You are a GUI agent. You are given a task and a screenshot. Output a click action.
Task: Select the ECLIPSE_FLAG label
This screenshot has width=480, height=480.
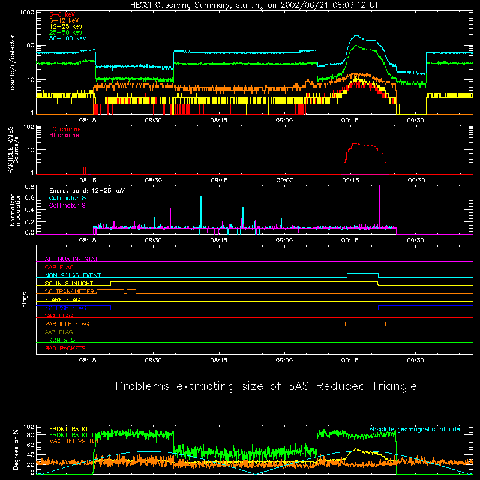click(x=65, y=308)
